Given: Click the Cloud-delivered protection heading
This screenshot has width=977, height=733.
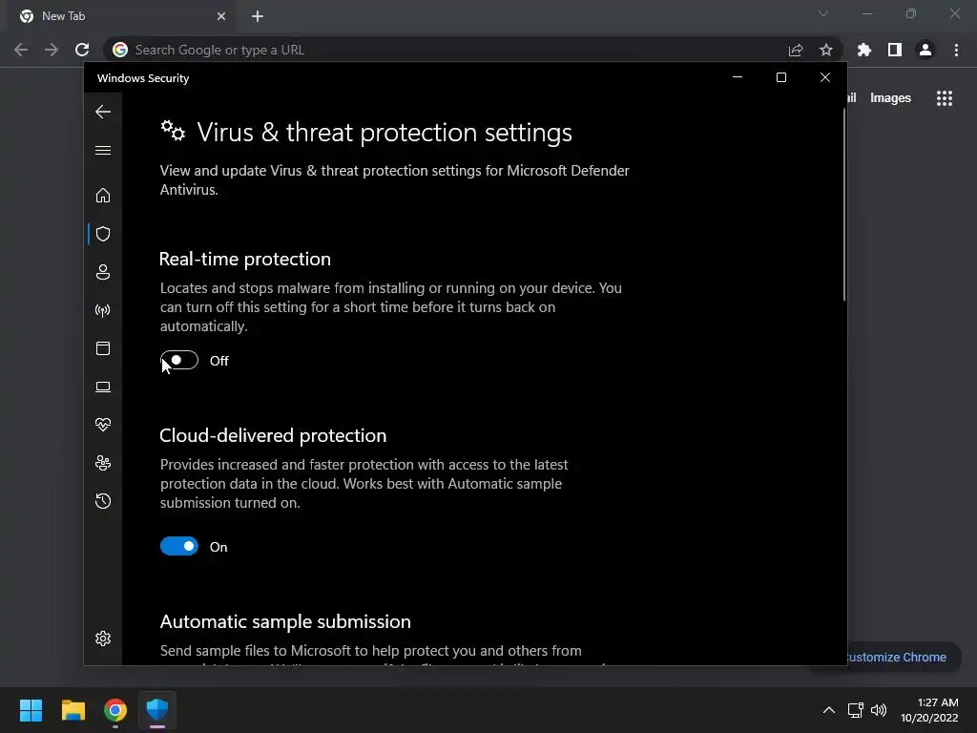Looking at the screenshot, I should pos(273,435).
